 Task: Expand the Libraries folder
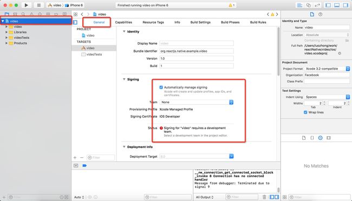pyautogui.click(x=6, y=32)
